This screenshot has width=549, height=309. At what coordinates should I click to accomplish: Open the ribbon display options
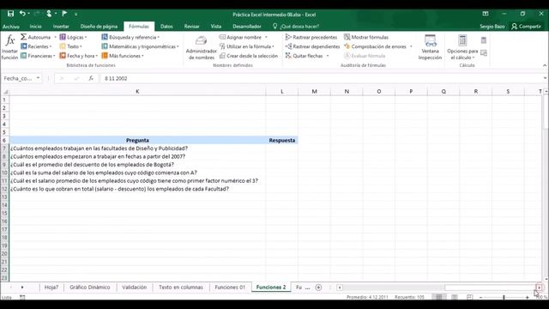(x=486, y=14)
